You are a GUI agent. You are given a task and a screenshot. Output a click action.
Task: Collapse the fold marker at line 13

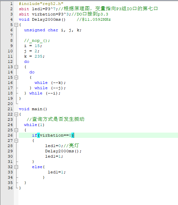(16, 67)
